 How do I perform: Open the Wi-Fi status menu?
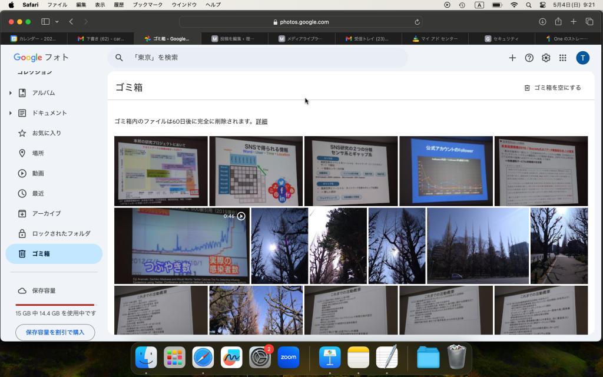coord(514,5)
